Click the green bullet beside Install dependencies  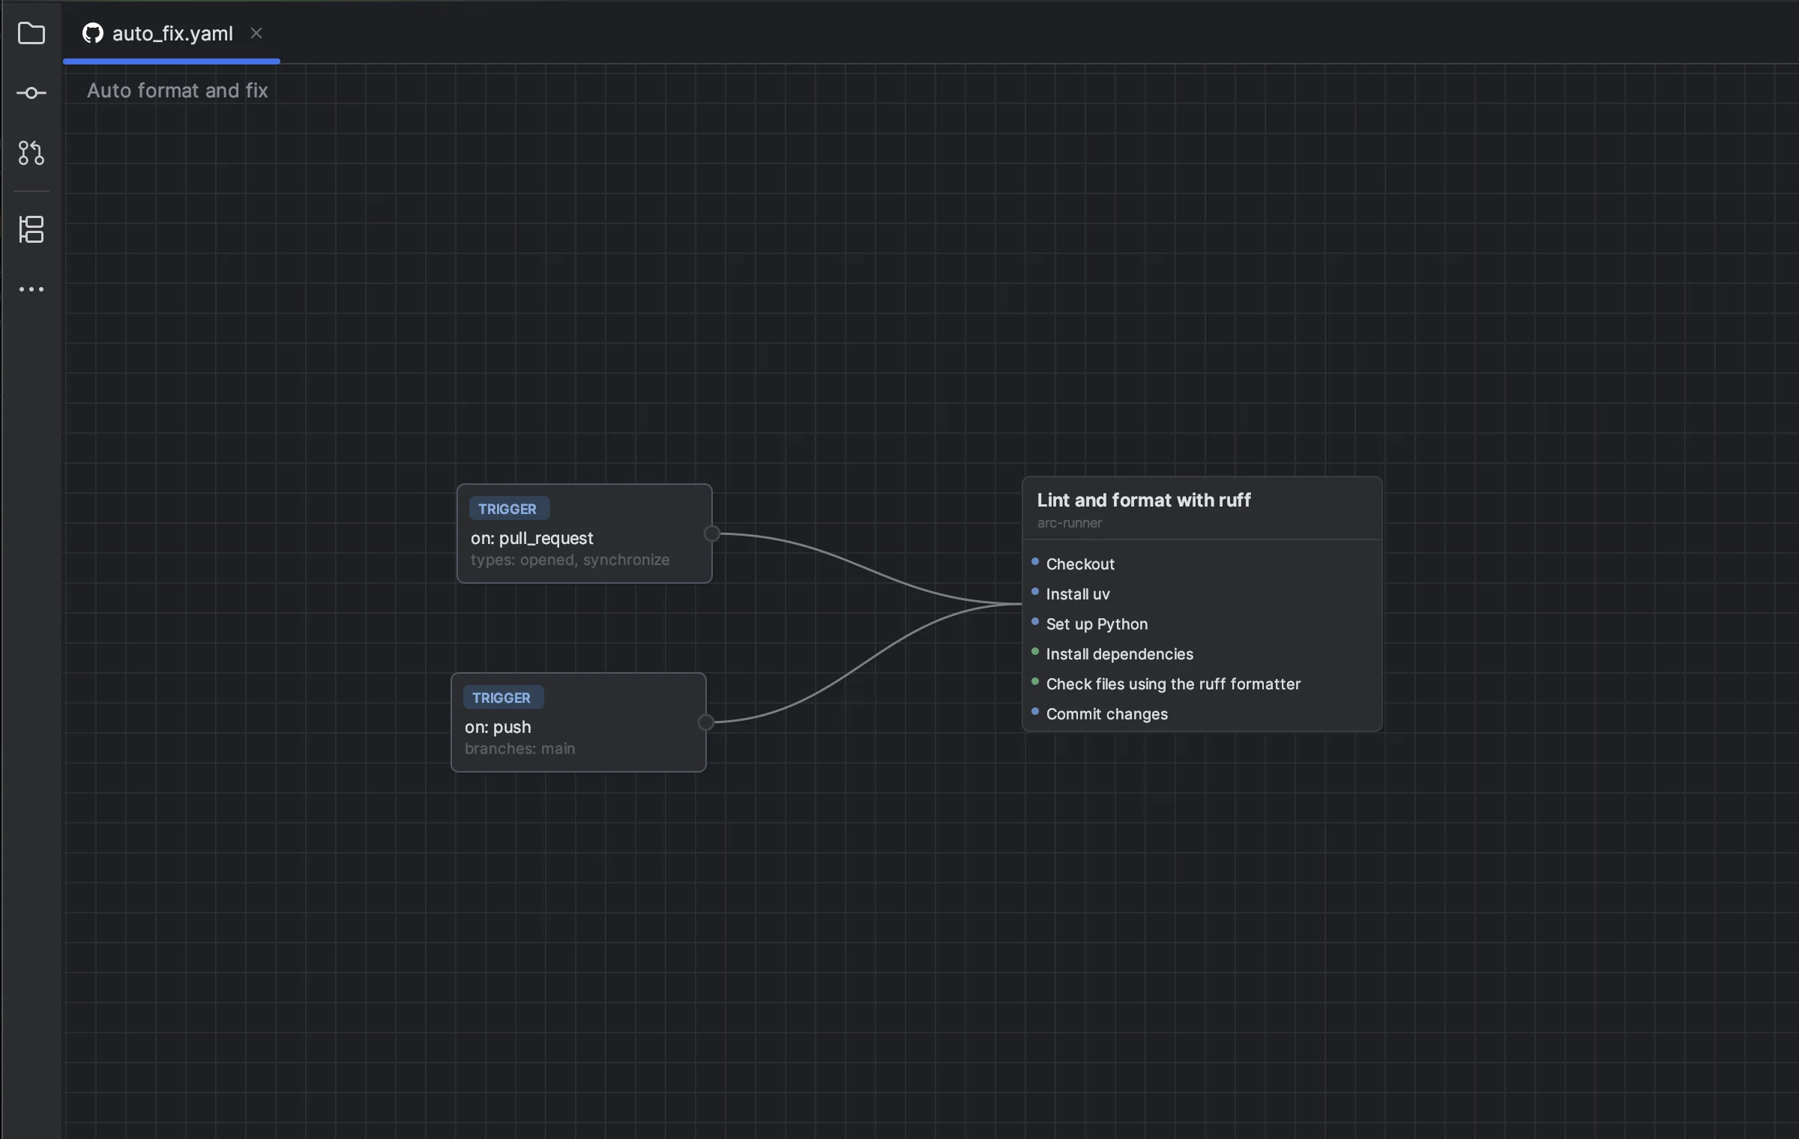[x=1035, y=651]
